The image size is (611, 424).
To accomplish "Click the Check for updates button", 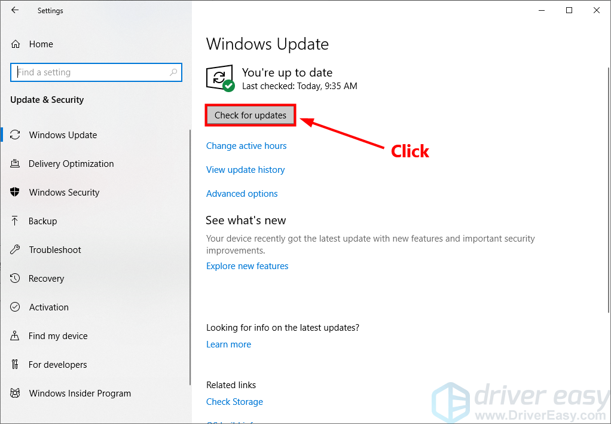I will coord(250,115).
